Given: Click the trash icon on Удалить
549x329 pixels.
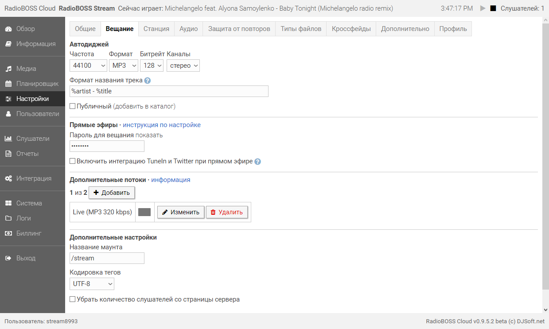Looking at the screenshot, I should coord(213,212).
